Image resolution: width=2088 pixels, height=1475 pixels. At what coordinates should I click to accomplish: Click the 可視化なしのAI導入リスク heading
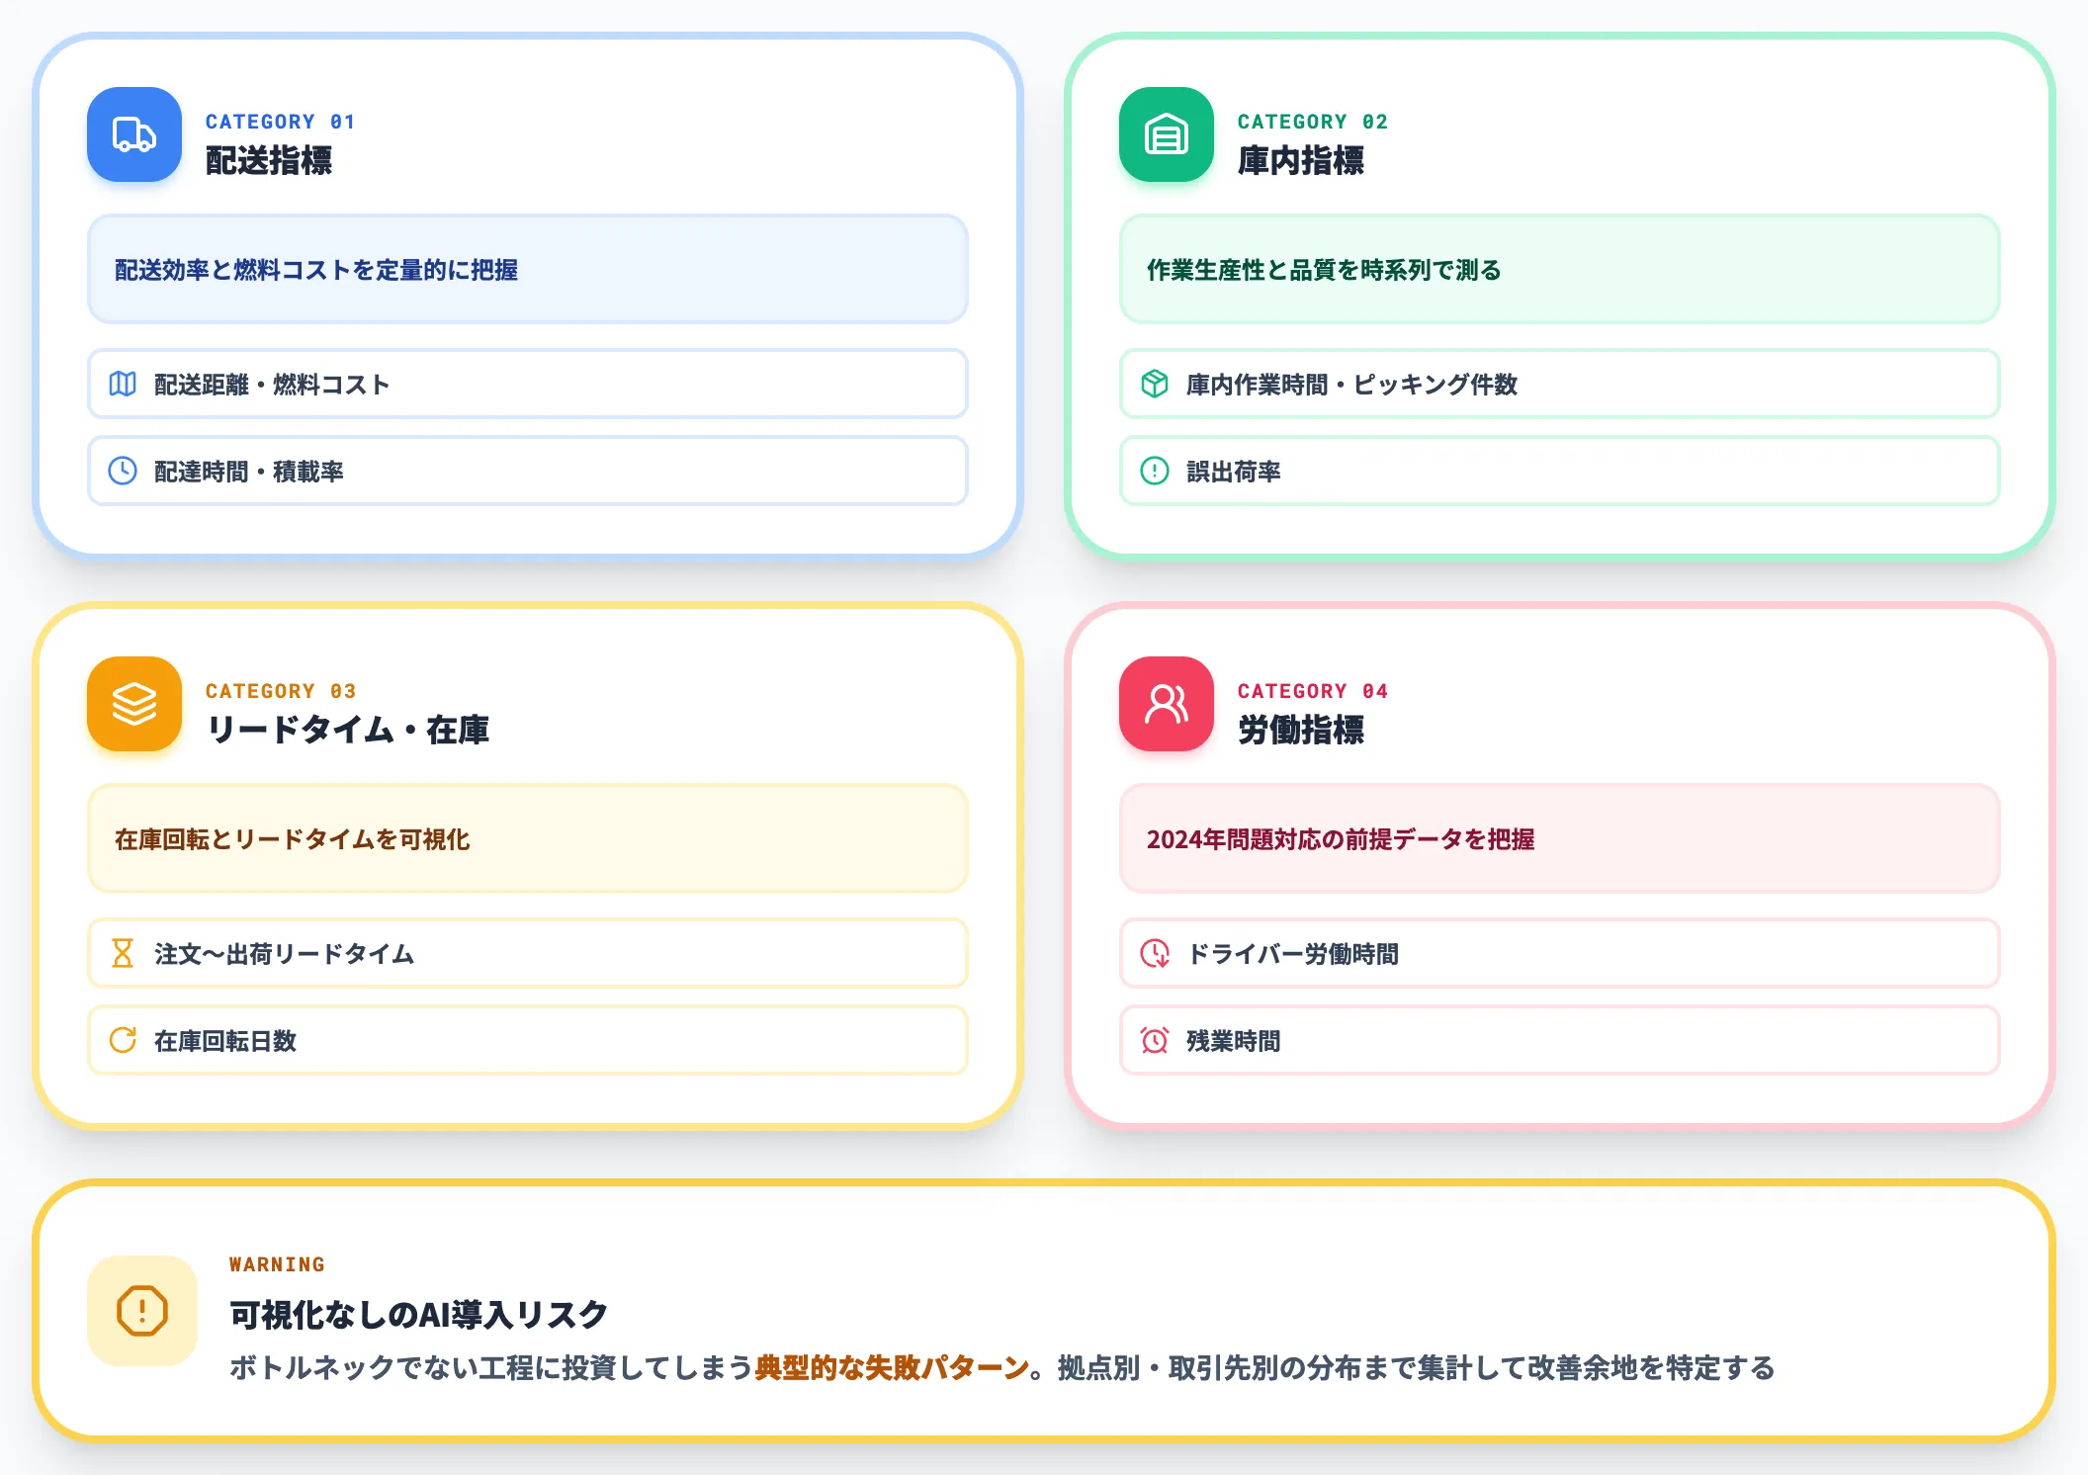[419, 1315]
